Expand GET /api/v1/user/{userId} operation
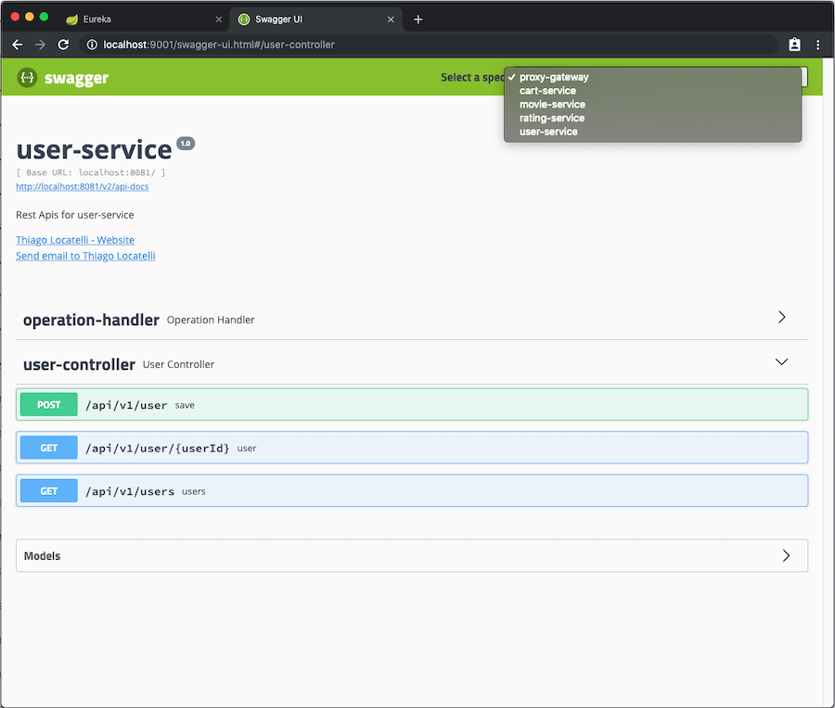Image resolution: width=835 pixels, height=708 pixels. [x=412, y=448]
